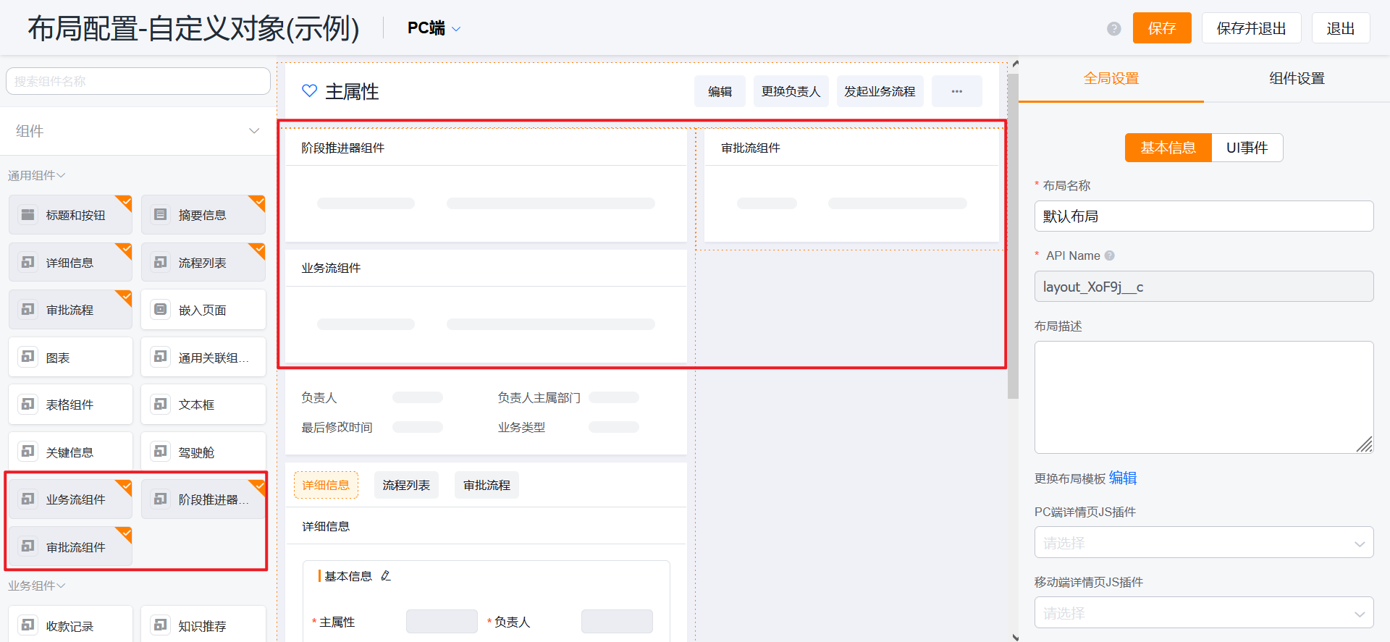The image size is (1390, 642).
Task: Click the 收款记录 component icon
Action: (28, 625)
